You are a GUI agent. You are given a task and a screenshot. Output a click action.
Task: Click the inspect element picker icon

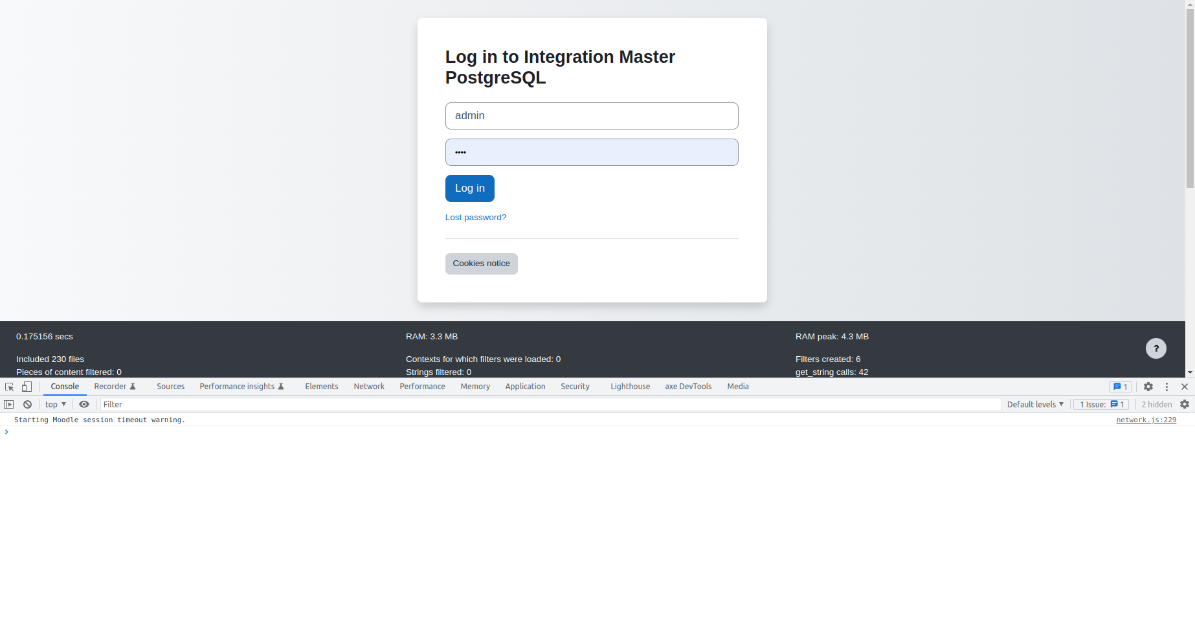pyautogui.click(x=9, y=387)
